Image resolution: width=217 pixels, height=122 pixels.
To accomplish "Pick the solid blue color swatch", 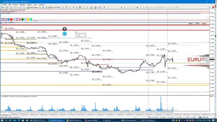I will (x=8, y=20).
